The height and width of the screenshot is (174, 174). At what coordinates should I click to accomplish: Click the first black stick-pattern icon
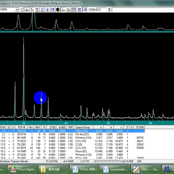[27, 10]
